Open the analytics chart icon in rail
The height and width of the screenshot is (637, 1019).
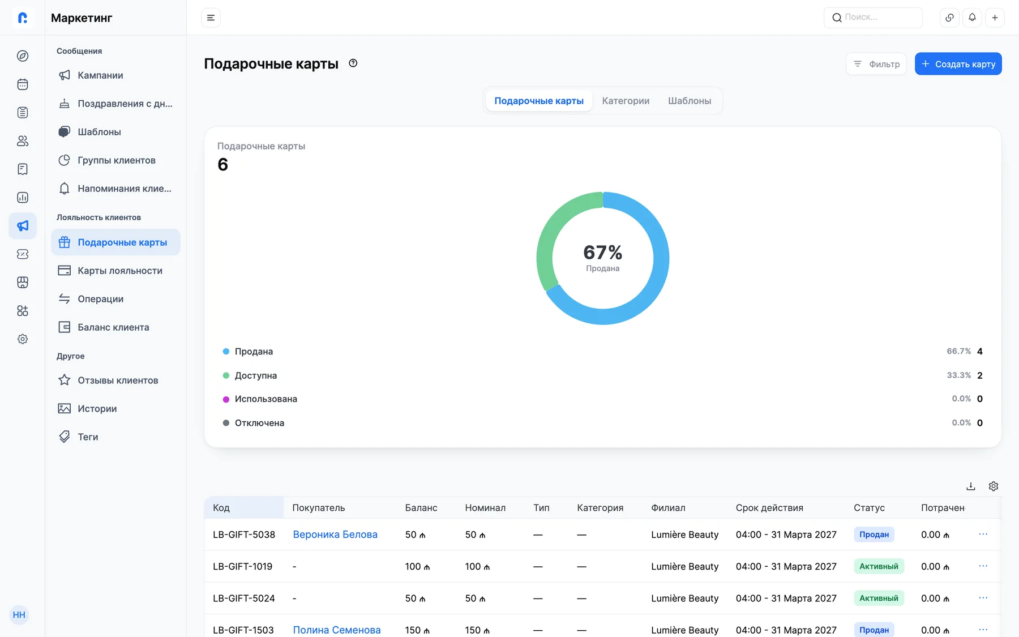(x=23, y=198)
